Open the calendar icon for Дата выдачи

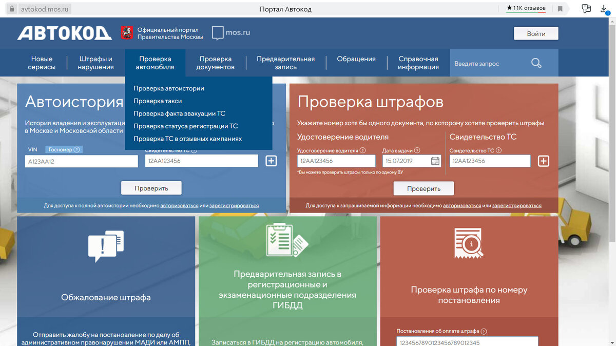435,161
